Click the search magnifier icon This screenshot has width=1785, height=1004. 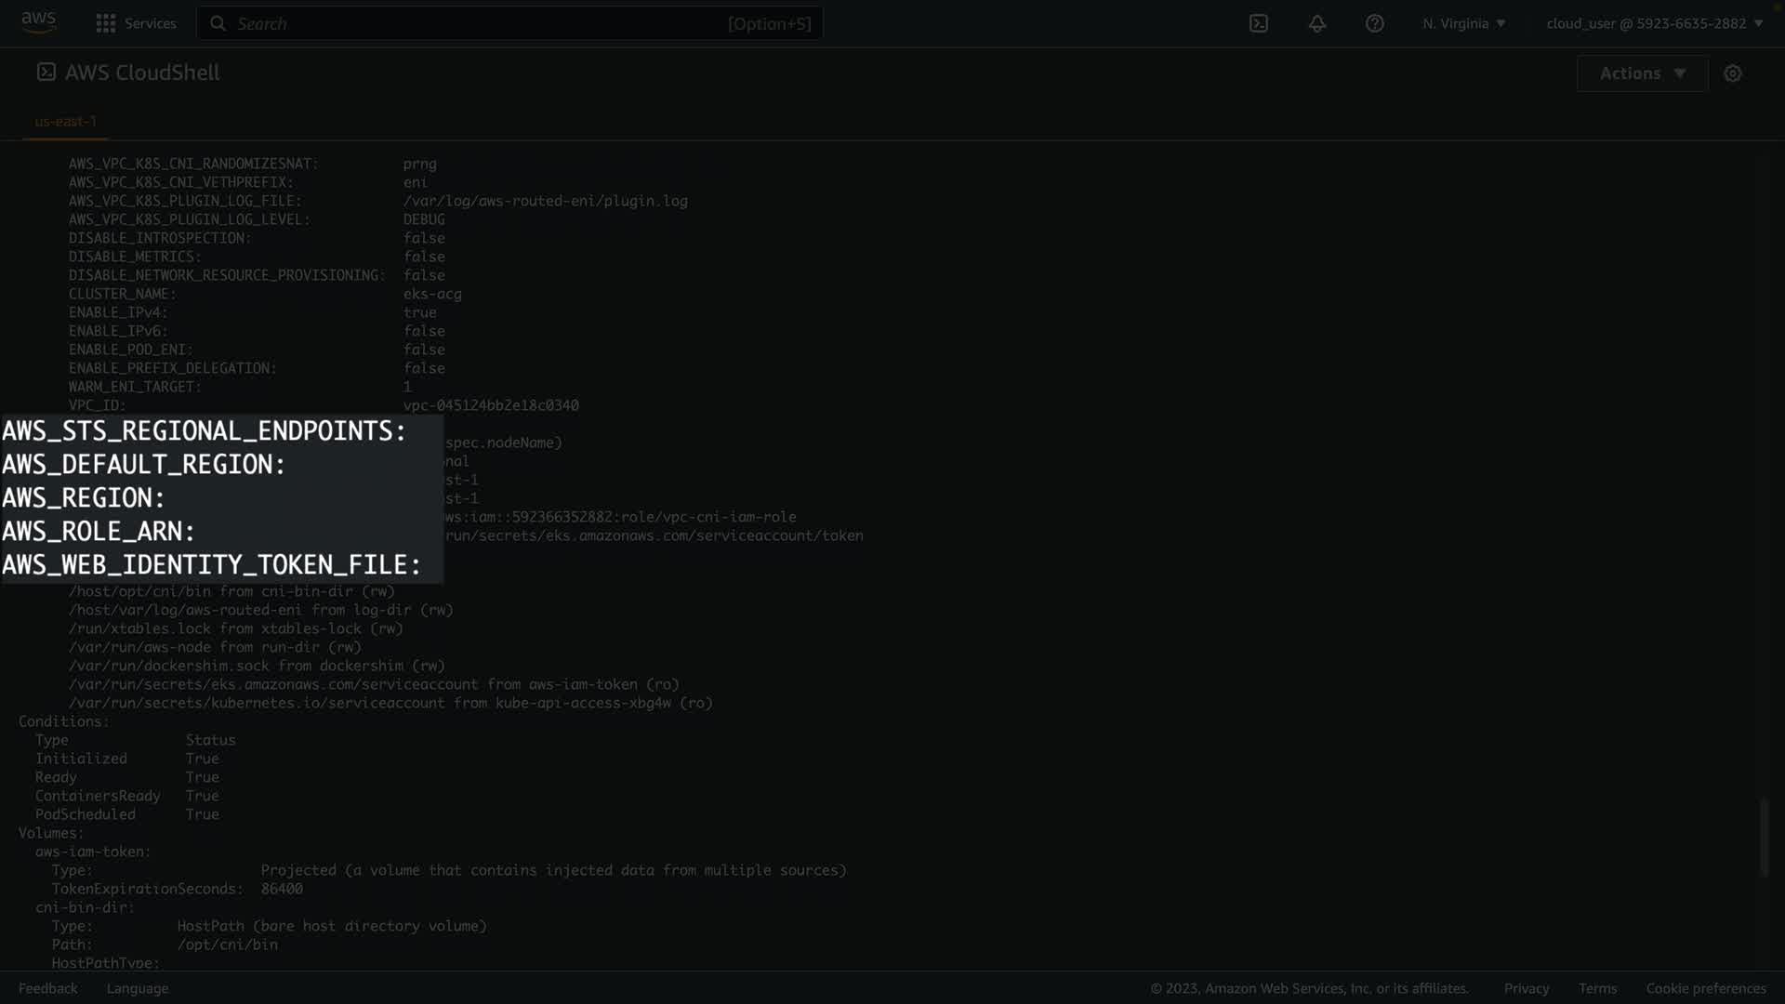(218, 23)
